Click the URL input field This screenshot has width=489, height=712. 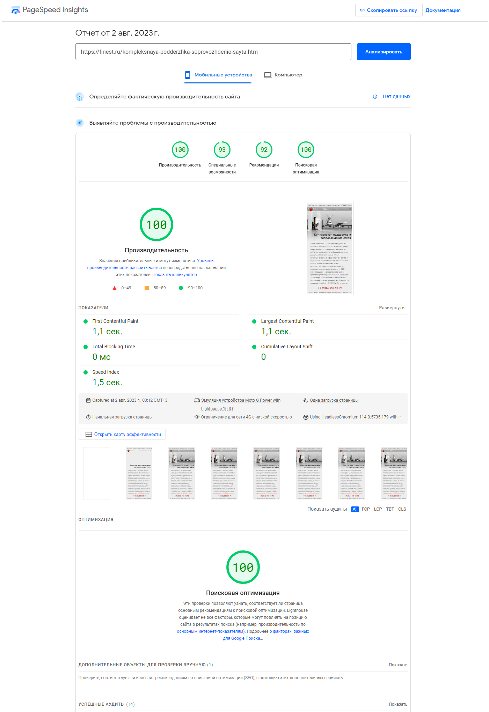pos(213,52)
